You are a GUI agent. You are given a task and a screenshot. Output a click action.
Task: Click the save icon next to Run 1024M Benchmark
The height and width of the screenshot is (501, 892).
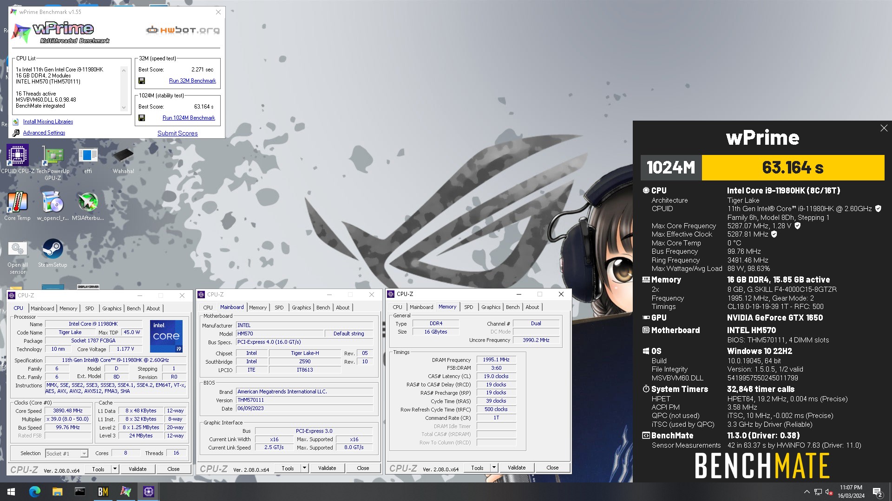[142, 118]
